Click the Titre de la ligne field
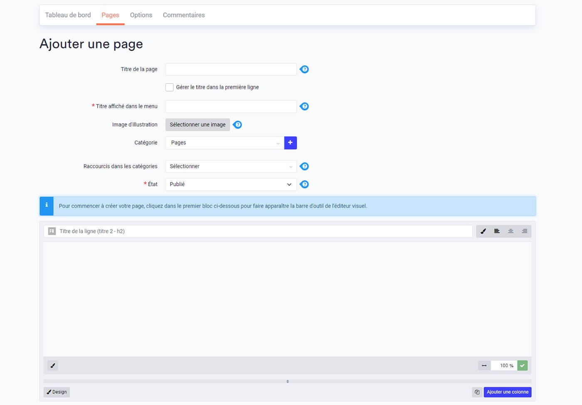Viewport: 582px width, 405px height. [258, 231]
